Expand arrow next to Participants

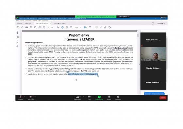coord(84,97)
